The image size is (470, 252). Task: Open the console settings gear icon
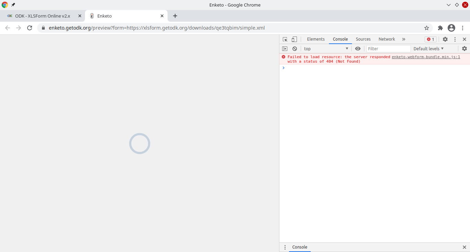click(464, 49)
